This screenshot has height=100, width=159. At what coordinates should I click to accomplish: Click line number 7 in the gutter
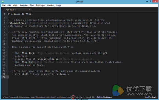coord(4,32)
